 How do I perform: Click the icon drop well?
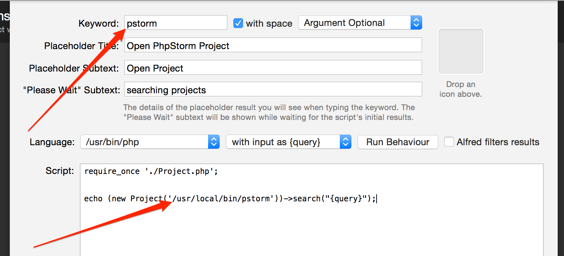point(461,51)
